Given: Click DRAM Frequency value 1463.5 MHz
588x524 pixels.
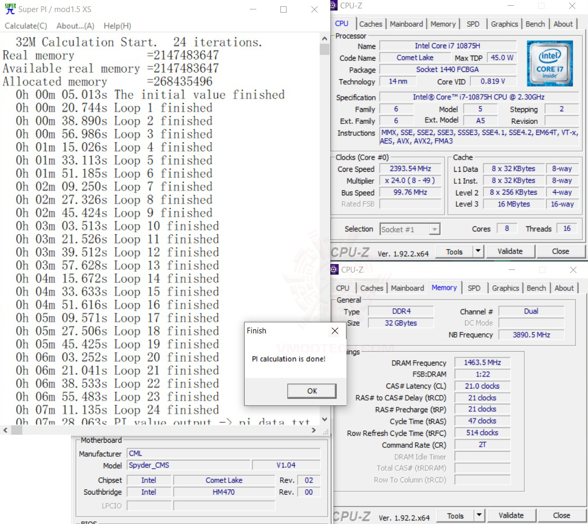Looking at the screenshot, I should point(482,362).
